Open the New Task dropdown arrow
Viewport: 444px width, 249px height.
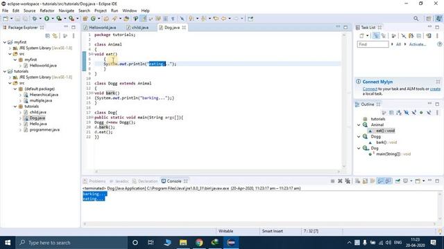[368, 36]
